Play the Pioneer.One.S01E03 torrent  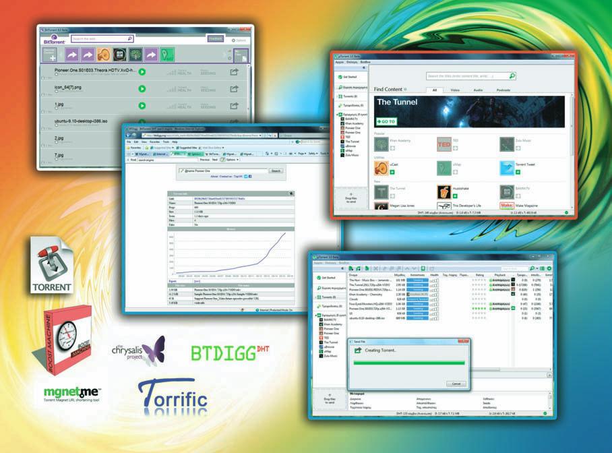point(142,71)
